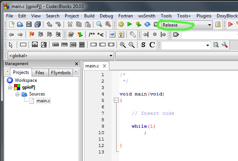
Task: Copy selection toolbar icon
Action: [x=78, y=24]
